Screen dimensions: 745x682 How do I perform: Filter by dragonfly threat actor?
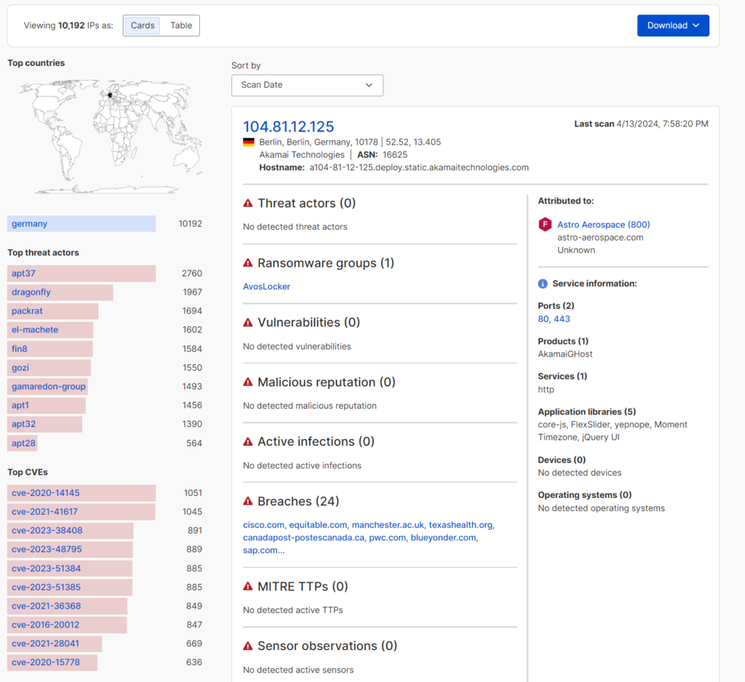click(60, 292)
